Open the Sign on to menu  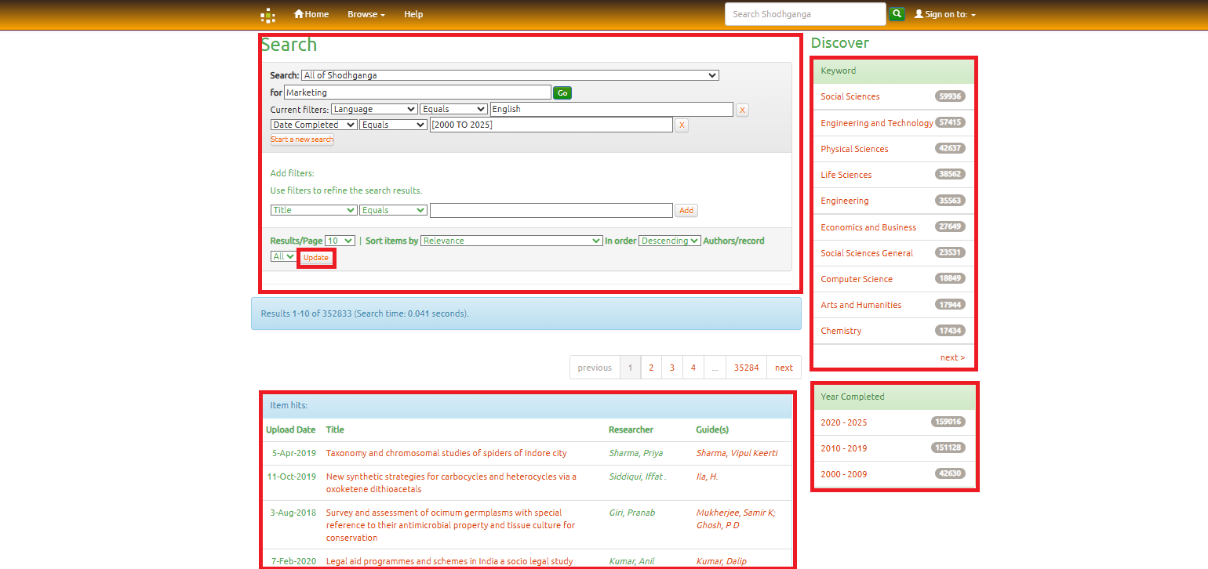945,14
